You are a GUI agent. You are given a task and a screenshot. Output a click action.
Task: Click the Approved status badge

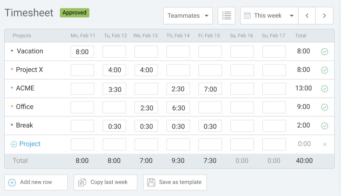pos(74,13)
